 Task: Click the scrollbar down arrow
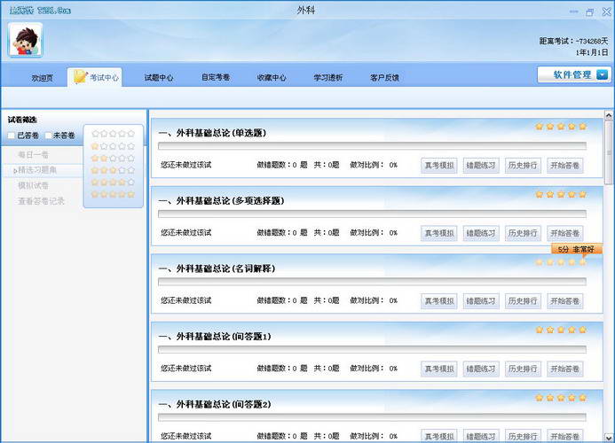coord(608,437)
